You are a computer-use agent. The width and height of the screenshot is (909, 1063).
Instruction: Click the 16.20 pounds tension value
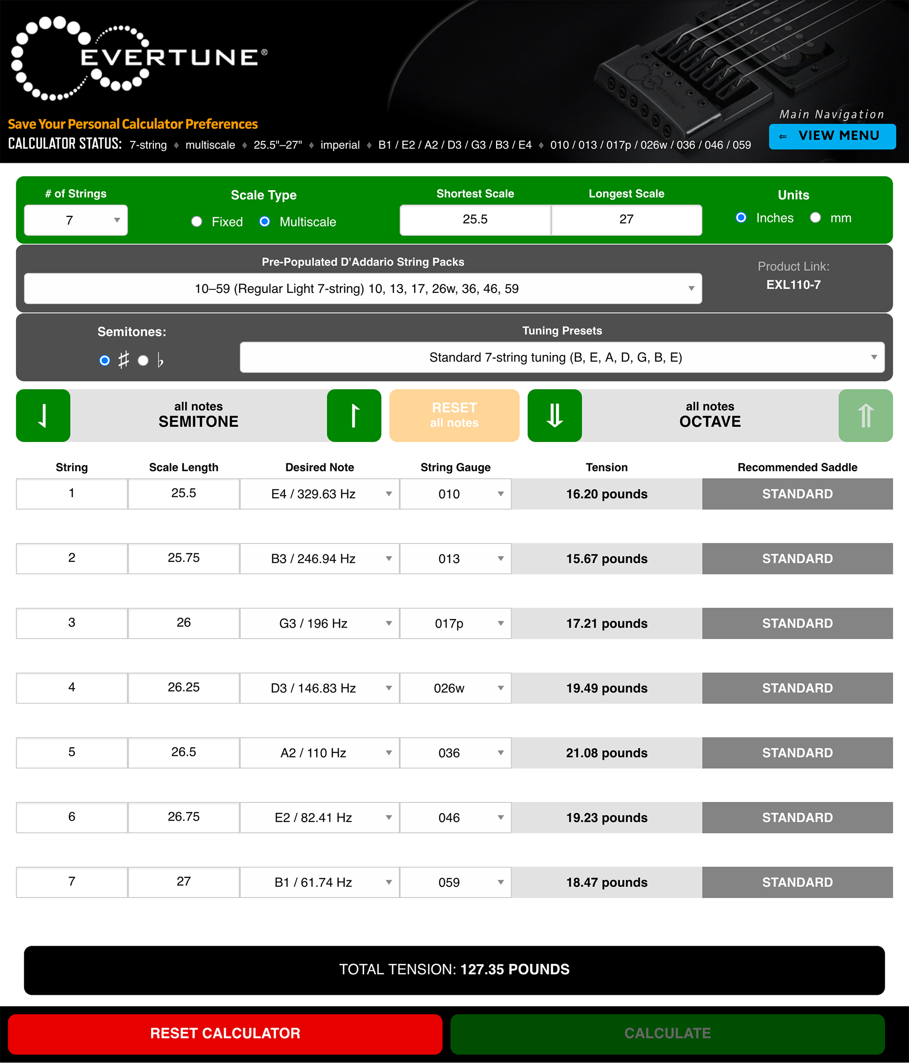[606, 494]
